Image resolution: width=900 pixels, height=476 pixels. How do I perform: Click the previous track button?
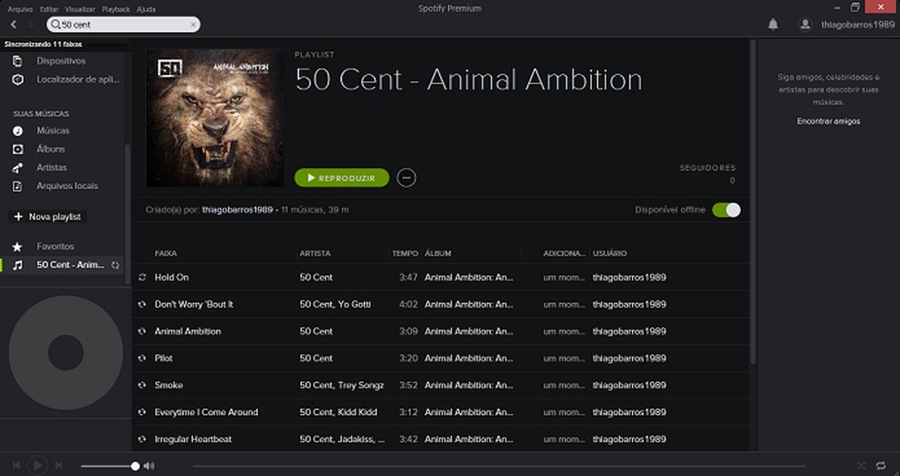click(x=16, y=465)
